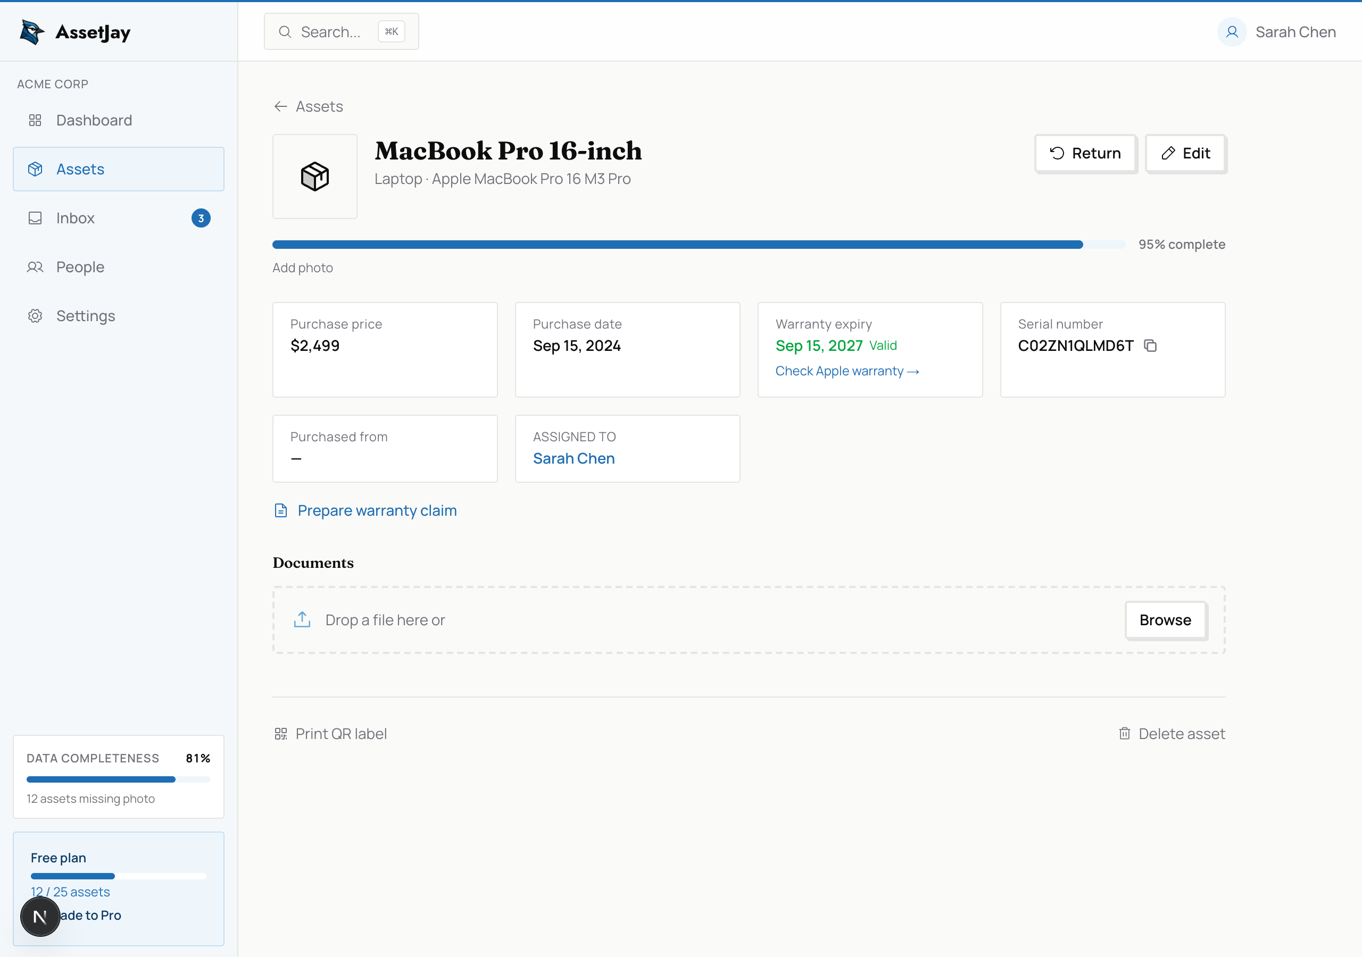This screenshot has height=957, width=1362.
Task: Click the back arrow next to Assets
Action: (280, 106)
